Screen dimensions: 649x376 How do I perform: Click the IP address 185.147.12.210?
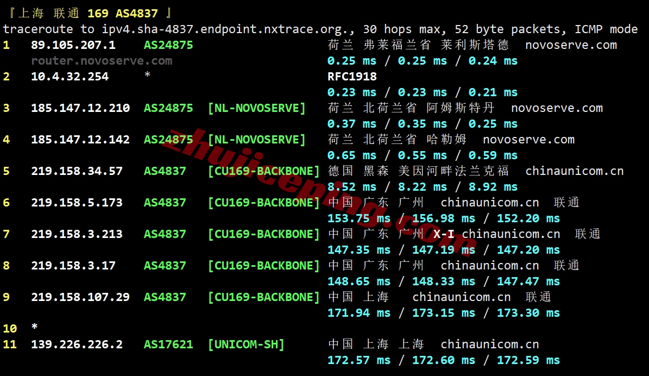click(80, 108)
